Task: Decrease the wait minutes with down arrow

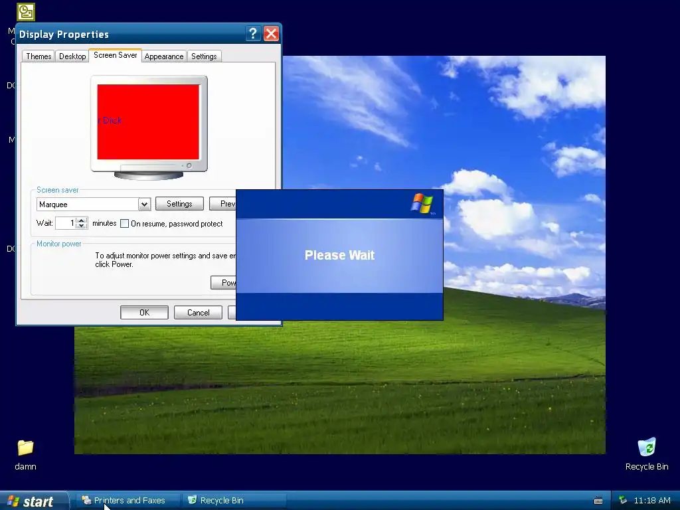Action: pyautogui.click(x=82, y=226)
